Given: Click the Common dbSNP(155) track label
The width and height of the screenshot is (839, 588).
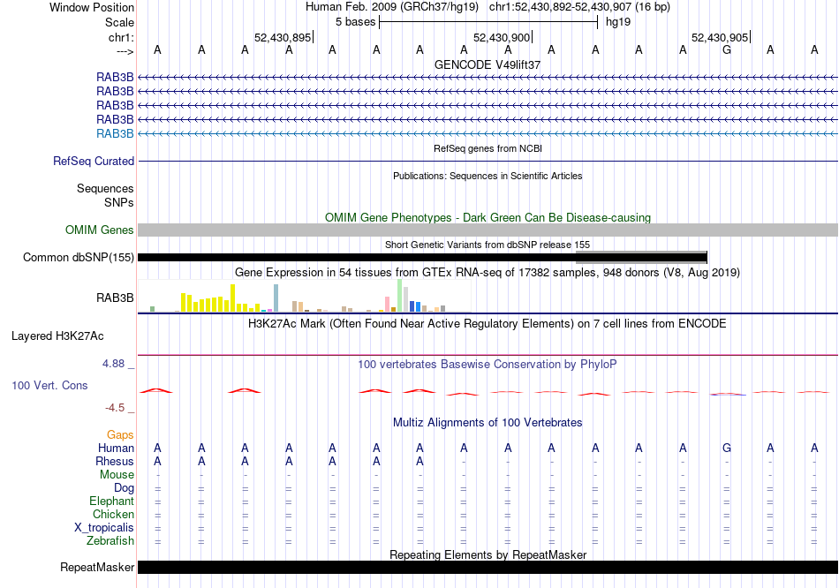Looking at the screenshot, I should pos(79,257).
